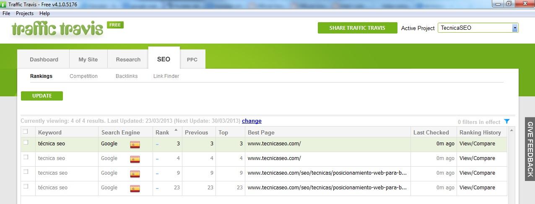
Task: Click the Spain flag in tecnicas seo row
Action: coord(135,174)
